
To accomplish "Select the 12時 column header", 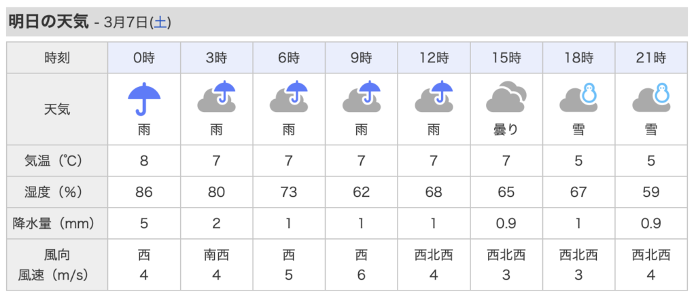I will 434,58.
